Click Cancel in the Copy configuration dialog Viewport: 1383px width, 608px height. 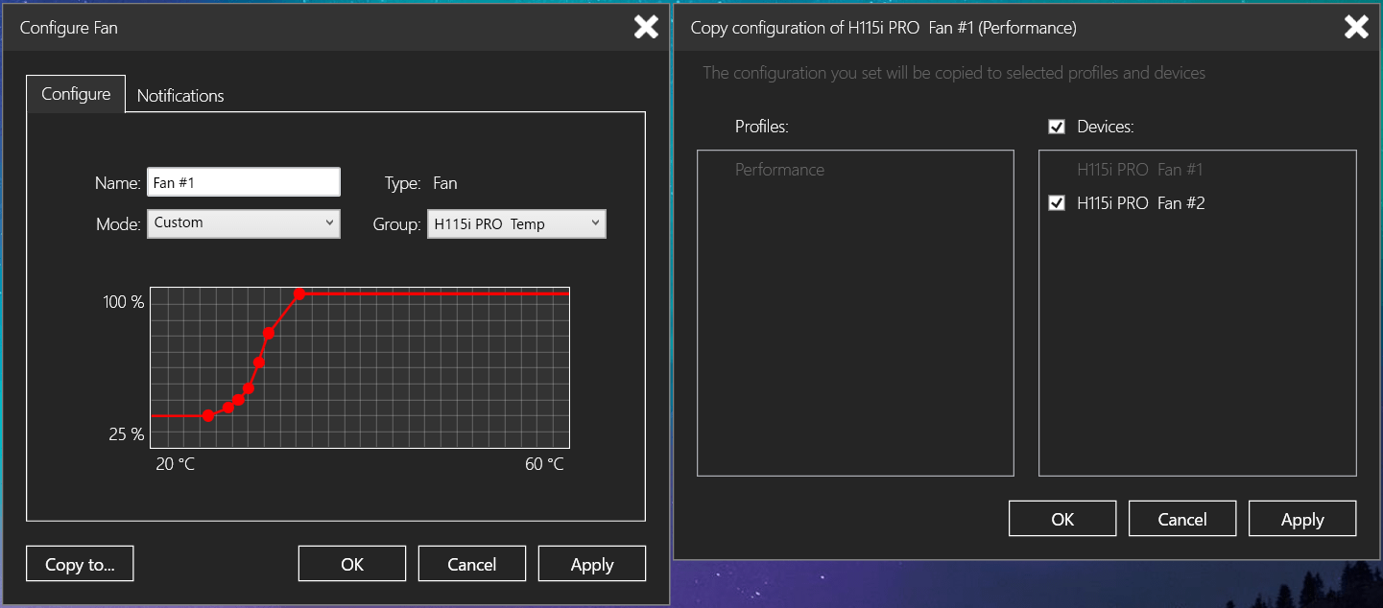(1182, 519)
